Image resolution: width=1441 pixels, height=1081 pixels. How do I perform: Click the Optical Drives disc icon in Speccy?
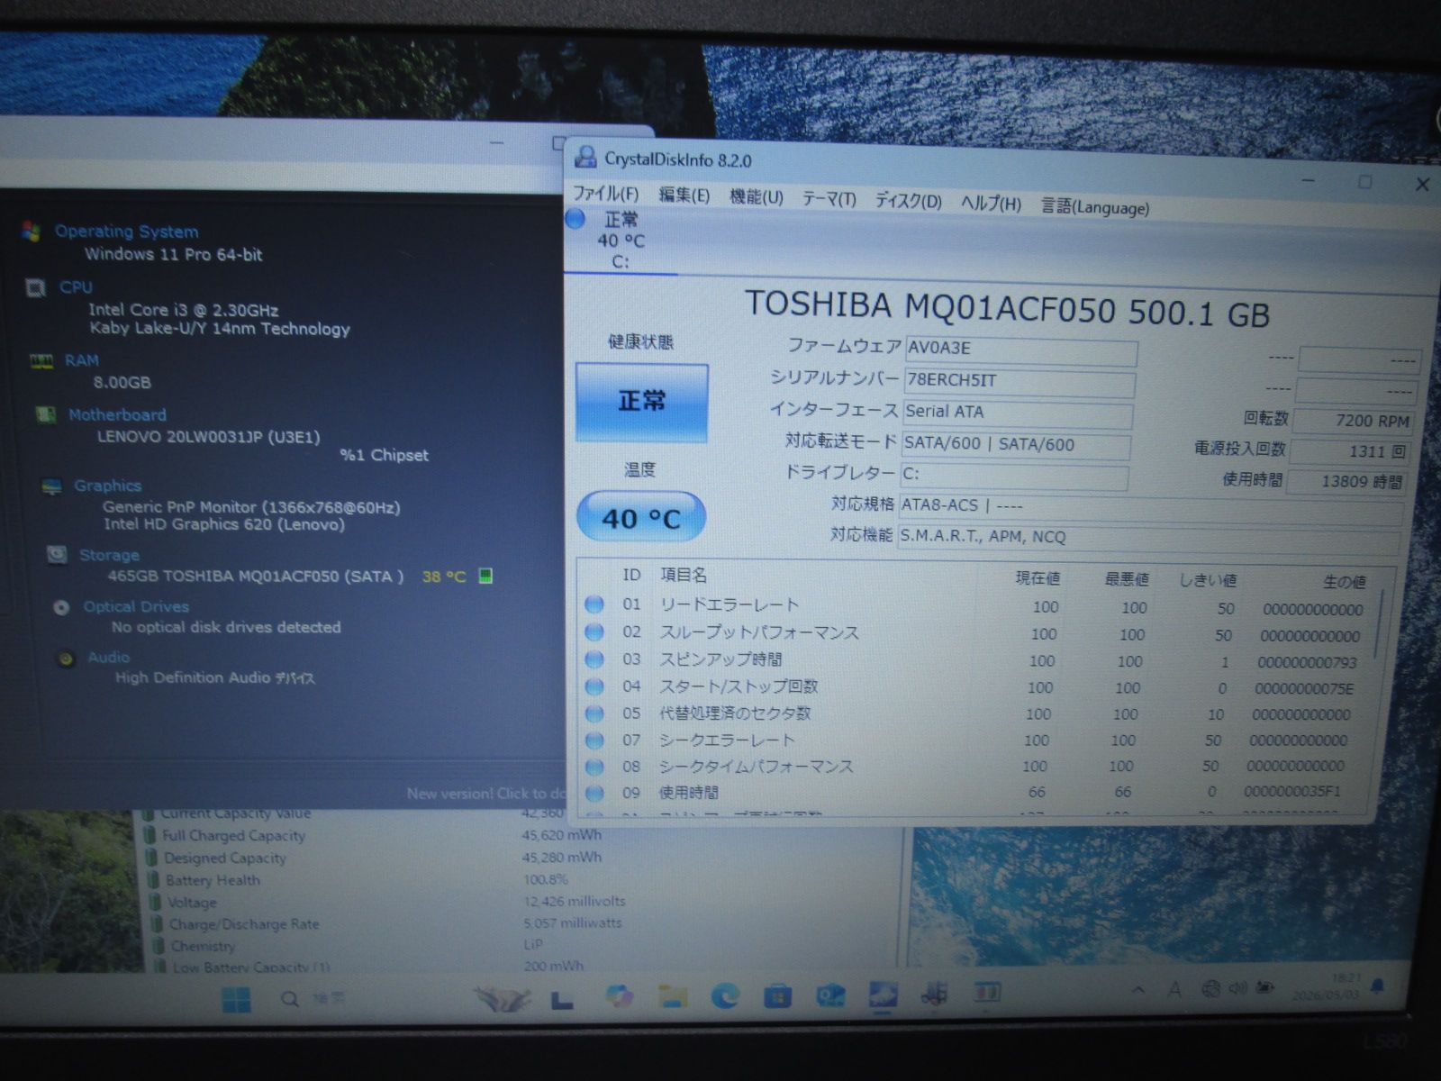[61, 607]
